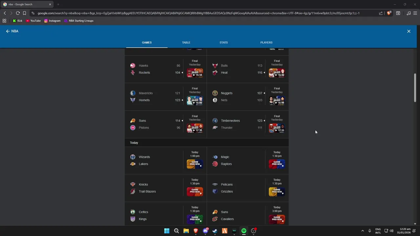Click the Cavaliers team logo

point(215,219)
